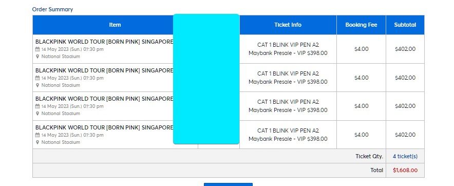
Task: Open the first BLACKPINK WORLD TOUR event title
Action: click(x=104, y=42)
